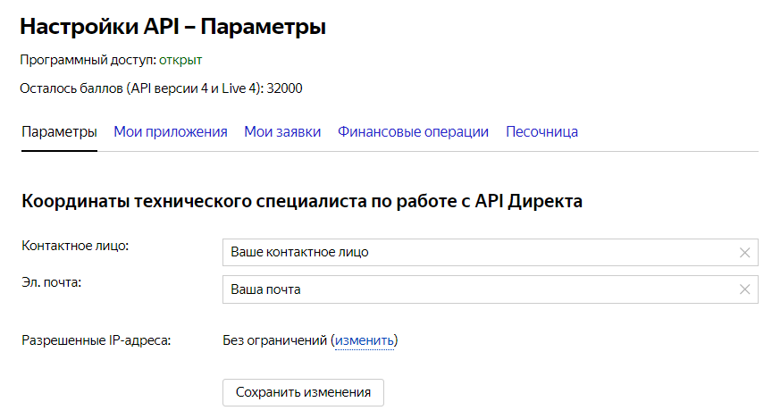The height and width of the screenshot is (419, 772).
Task: Click the Настройки API – Параметры page title
Action: 172,27
